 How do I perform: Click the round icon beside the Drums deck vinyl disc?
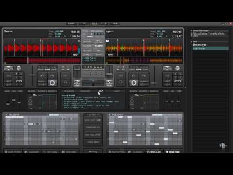(x=19, y=68)
